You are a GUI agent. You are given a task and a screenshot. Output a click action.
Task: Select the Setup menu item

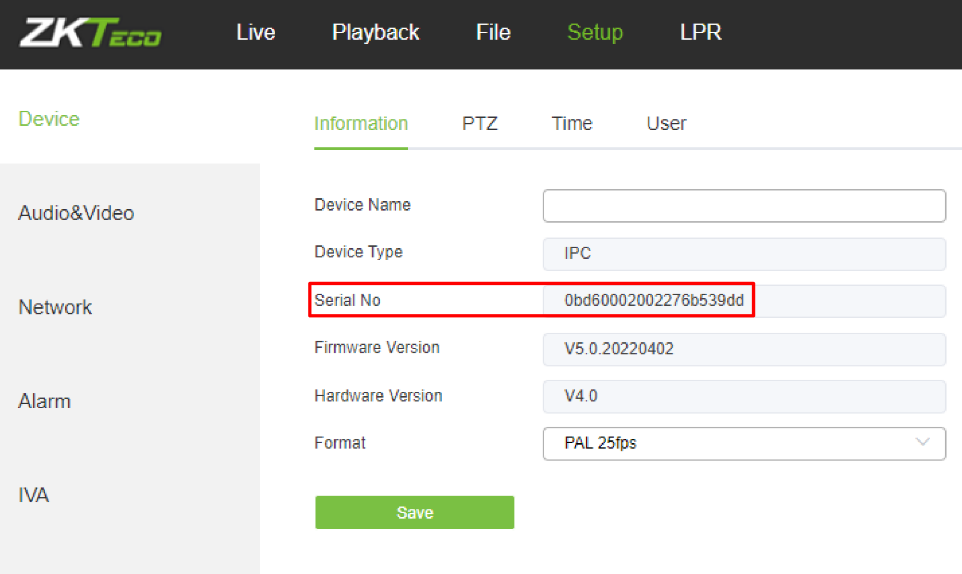595,32
